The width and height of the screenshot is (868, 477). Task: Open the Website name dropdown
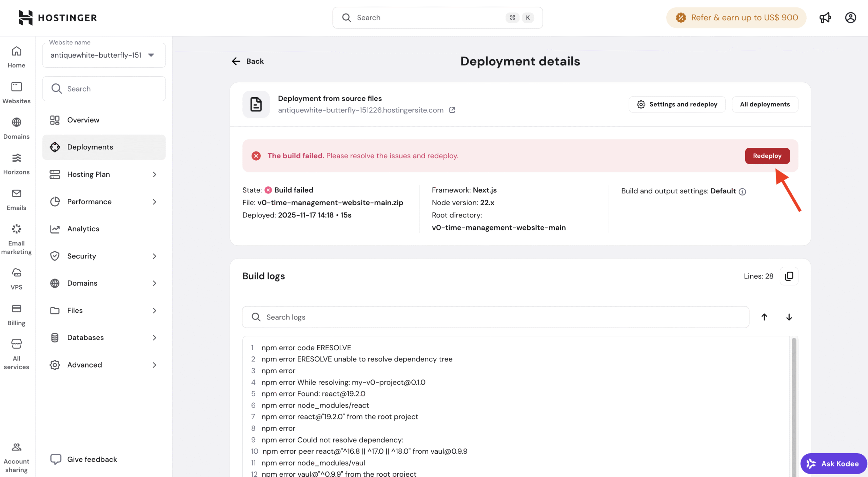coord(104,55)
